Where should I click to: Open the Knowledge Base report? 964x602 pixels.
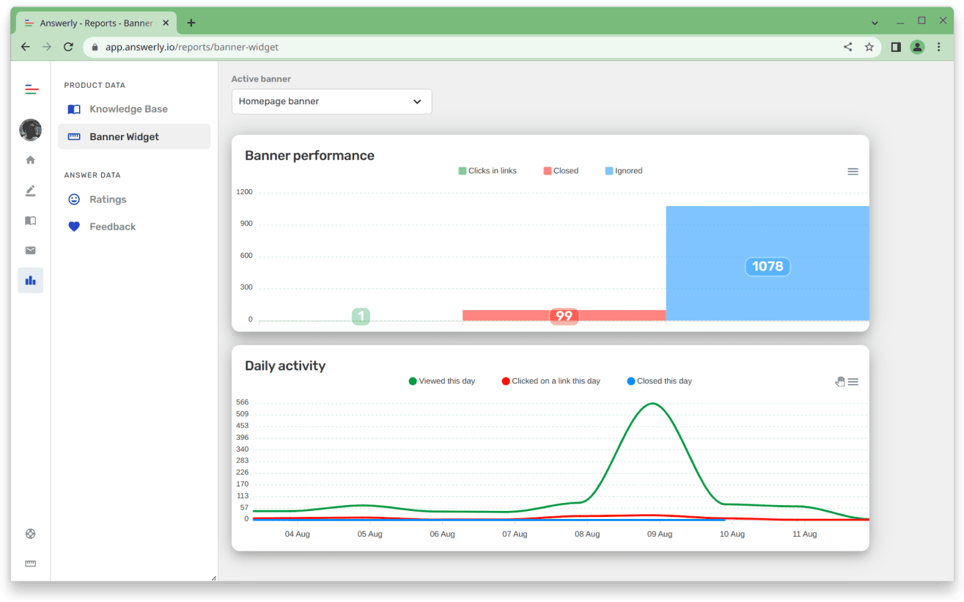128,109
